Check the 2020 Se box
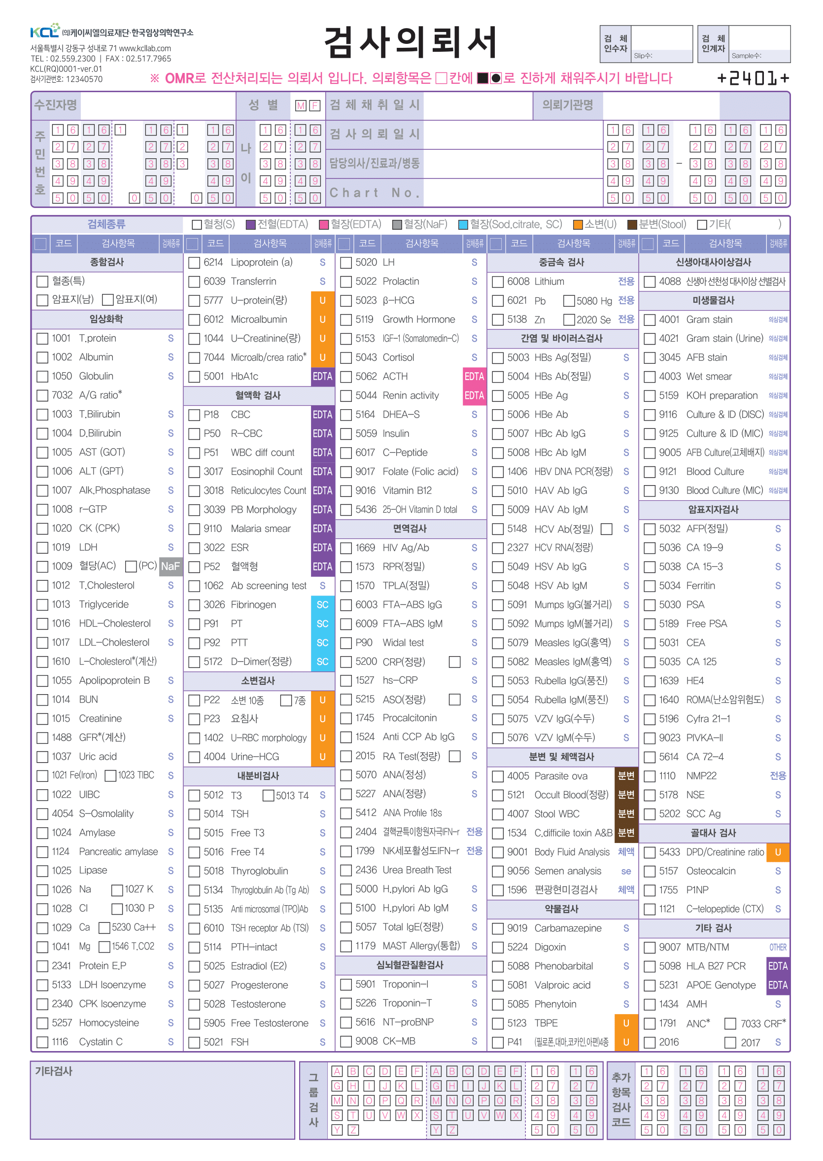The height and width of the screenshot is (1161, 823). pyautogui.click(x=569, y=319)
